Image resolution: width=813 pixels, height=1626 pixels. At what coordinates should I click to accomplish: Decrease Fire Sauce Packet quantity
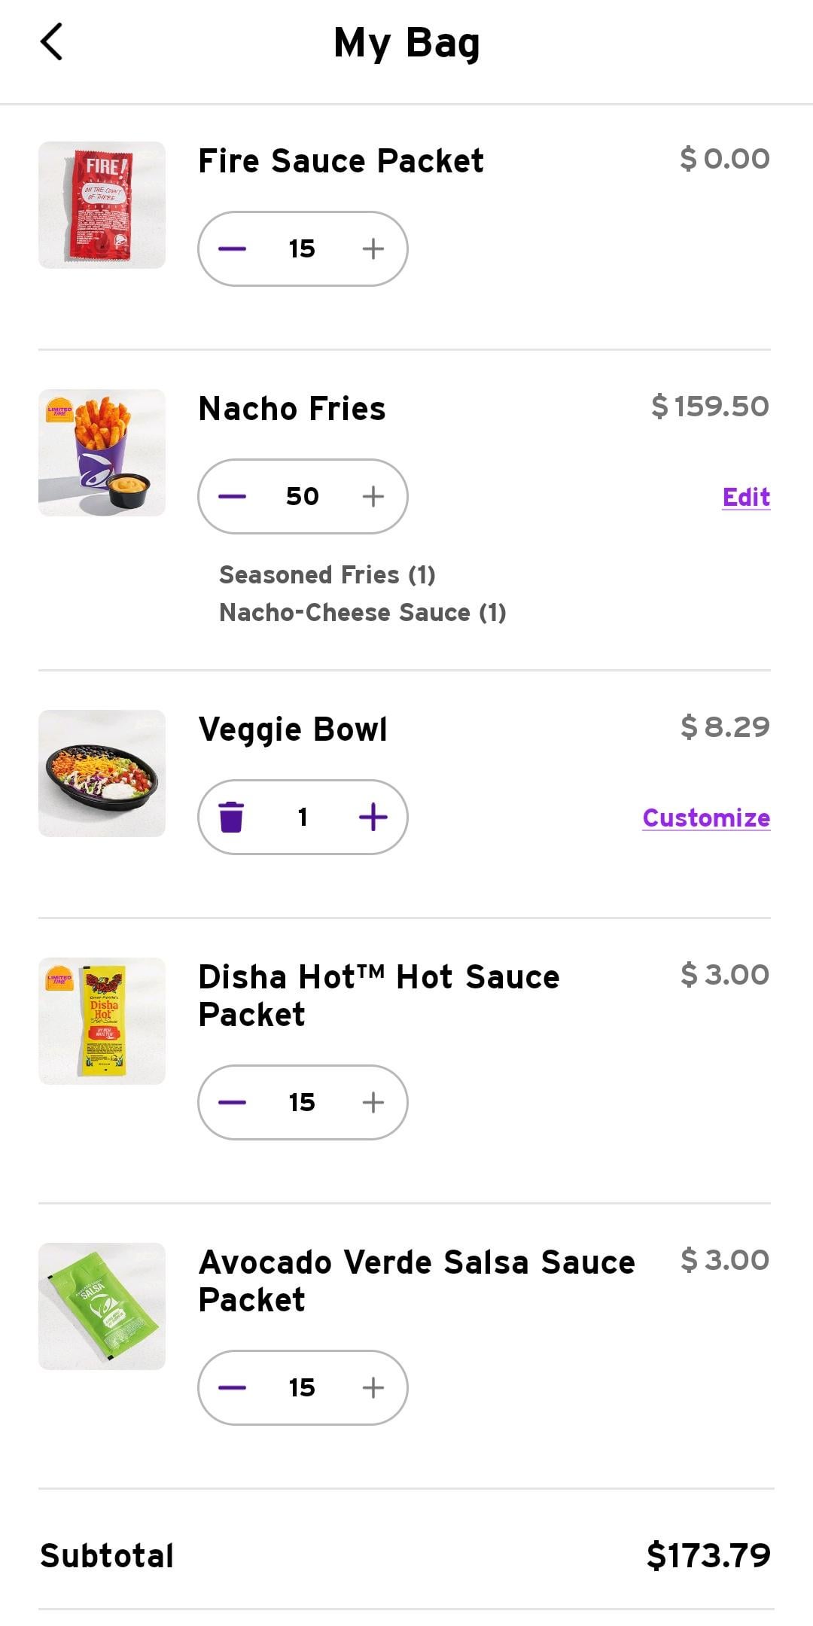pos(232,249)
